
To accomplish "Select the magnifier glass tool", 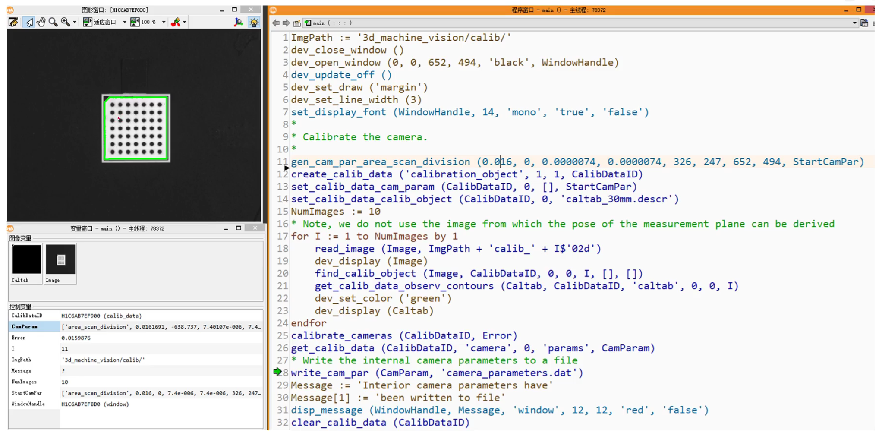I will (53, 22).
